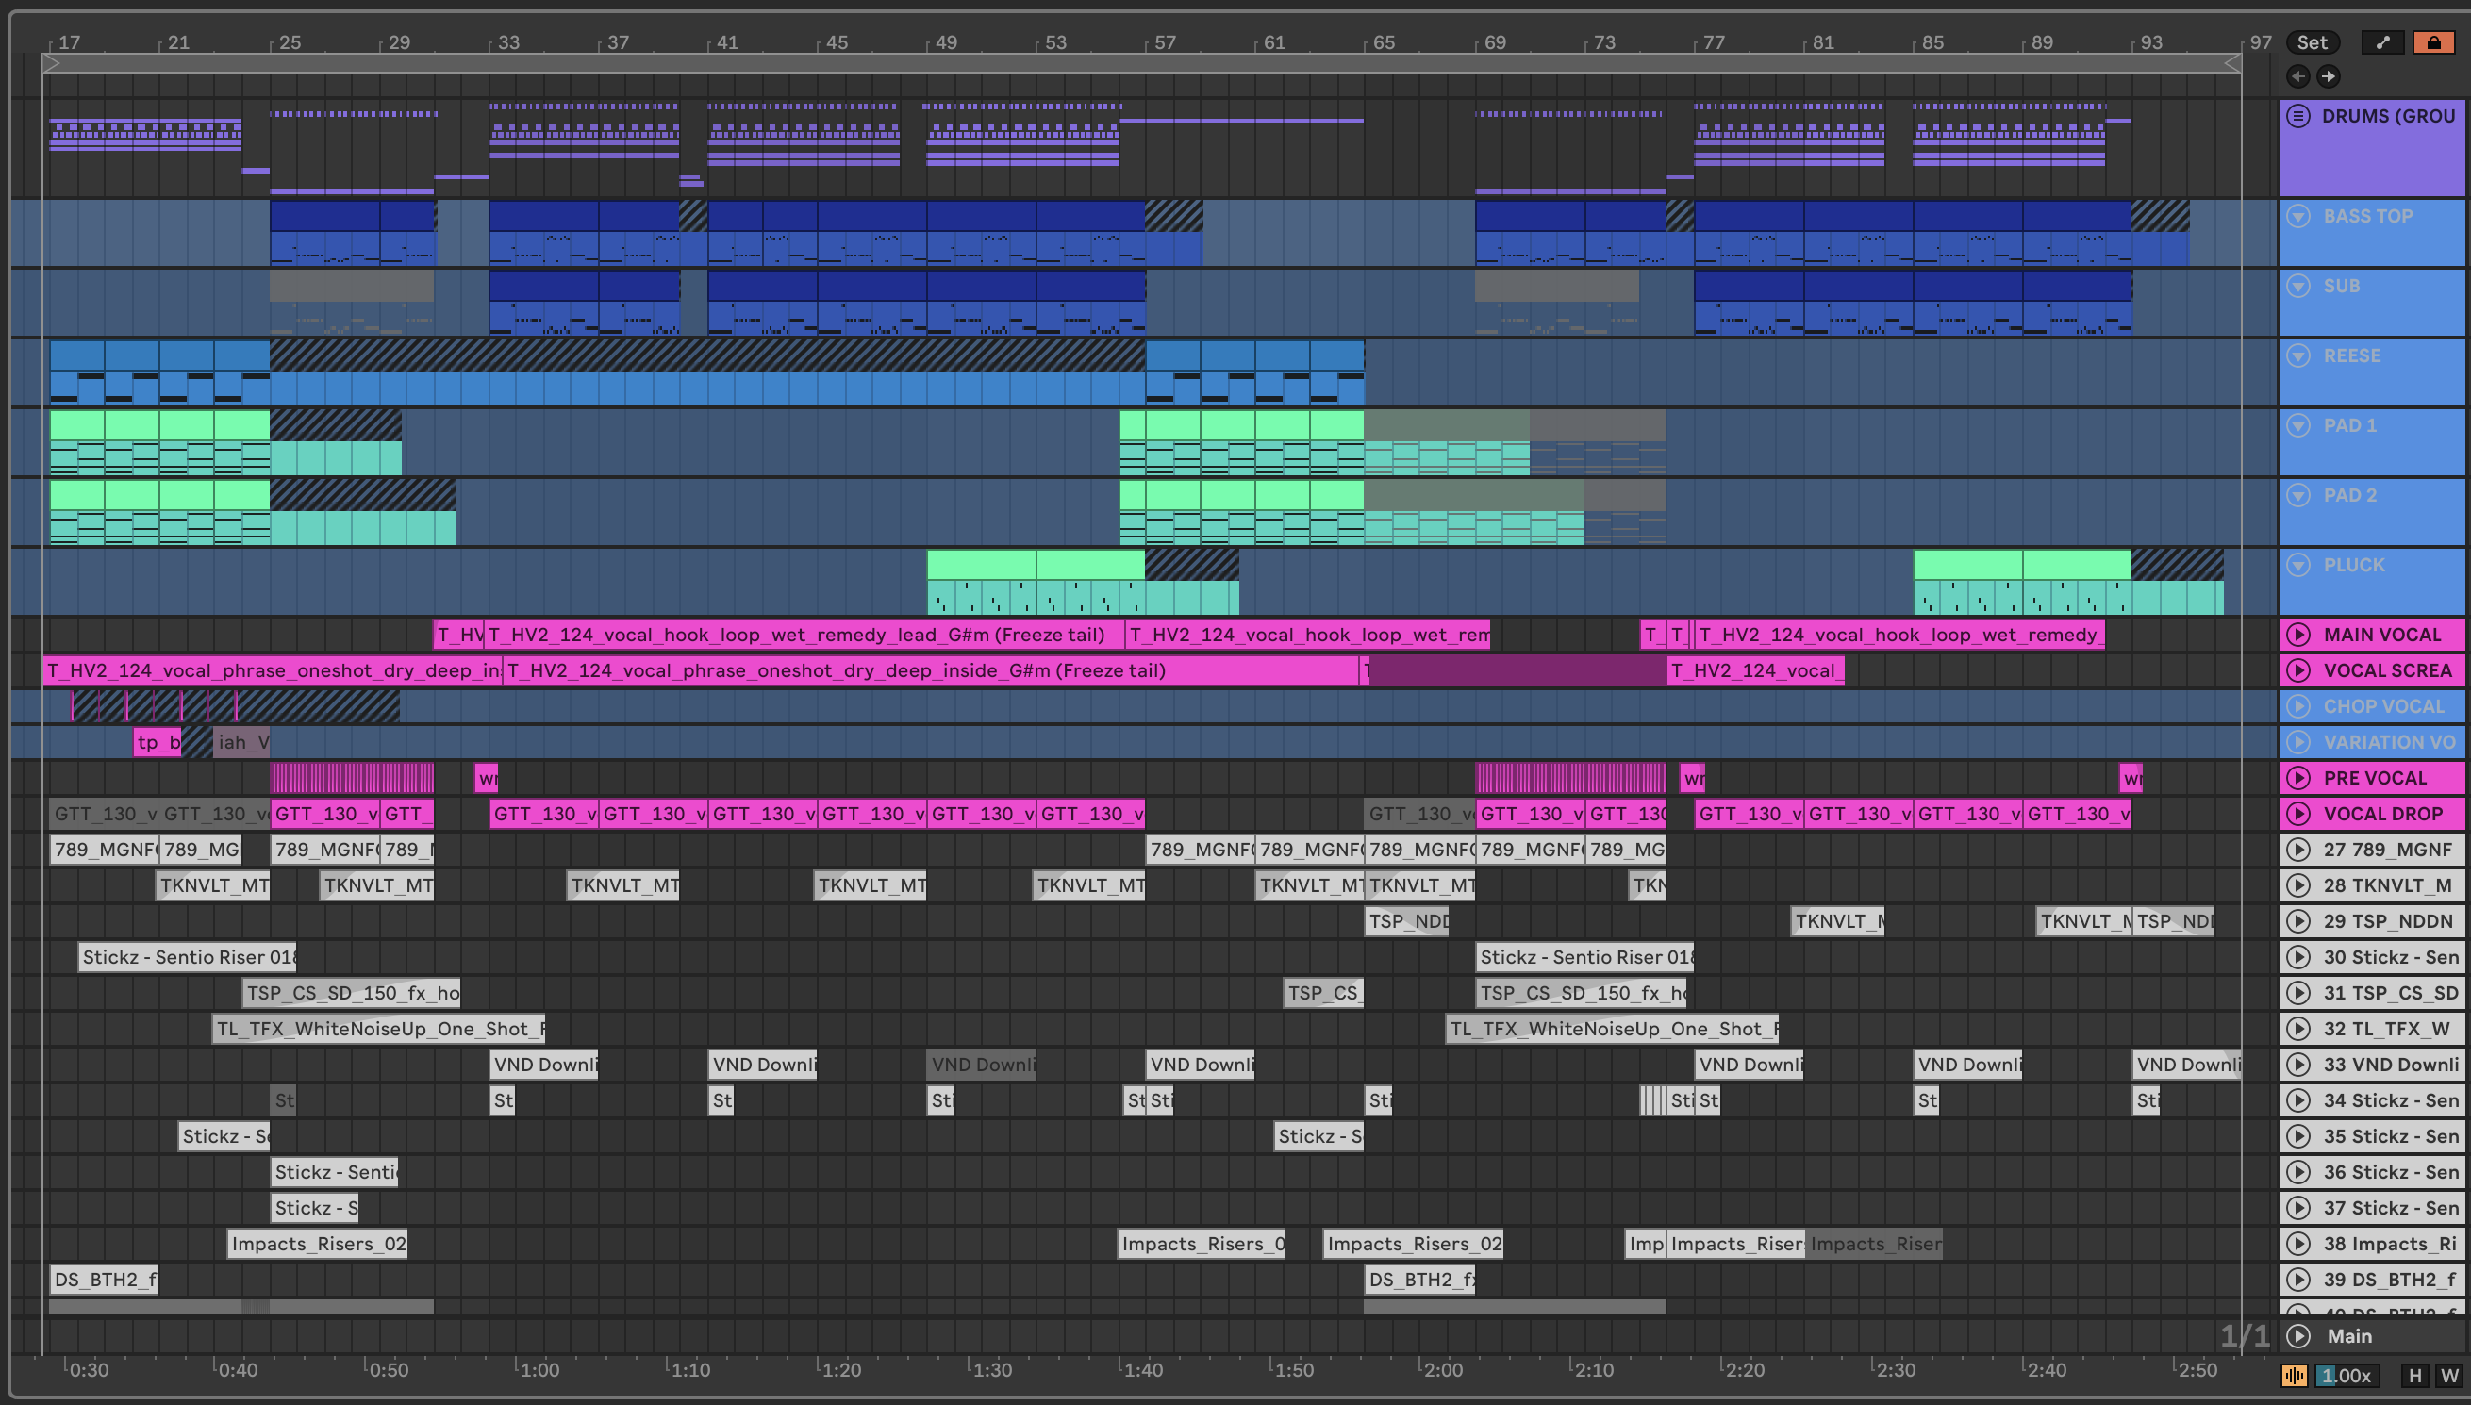Viewport: 2471px width, 1405px height.
Task: Select the T_HV2_124_vocal_hook_loop_wet_remedy_lead_G#m (Freeze tail) clip
Action: point(804,634)
